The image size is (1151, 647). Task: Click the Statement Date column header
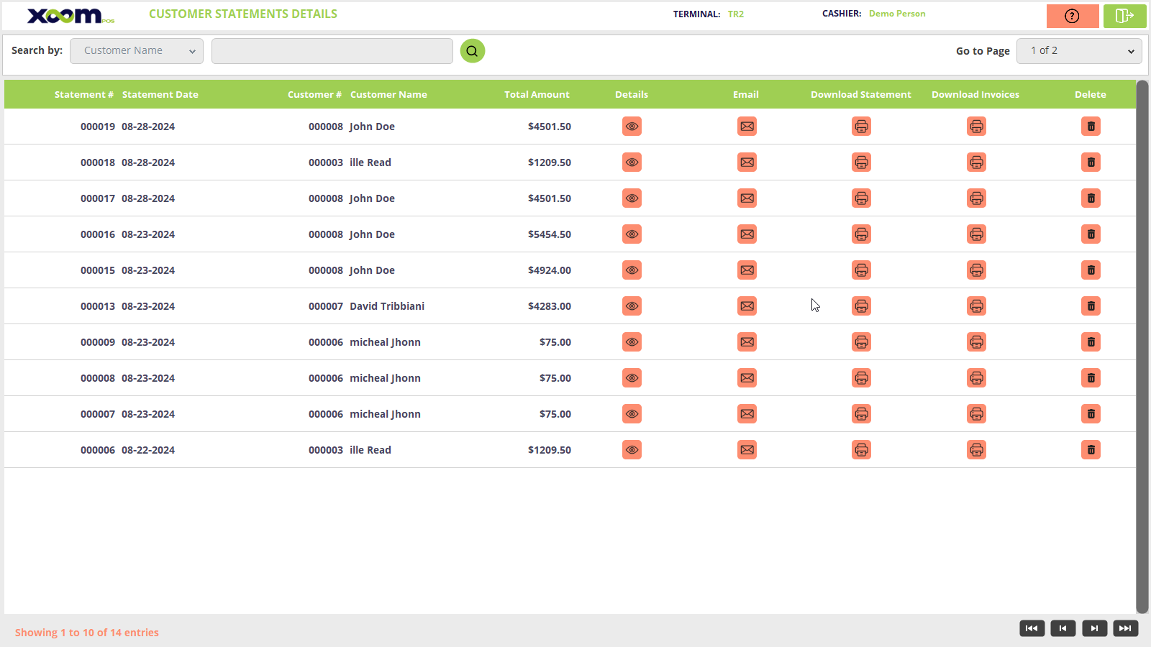(160, 94)
